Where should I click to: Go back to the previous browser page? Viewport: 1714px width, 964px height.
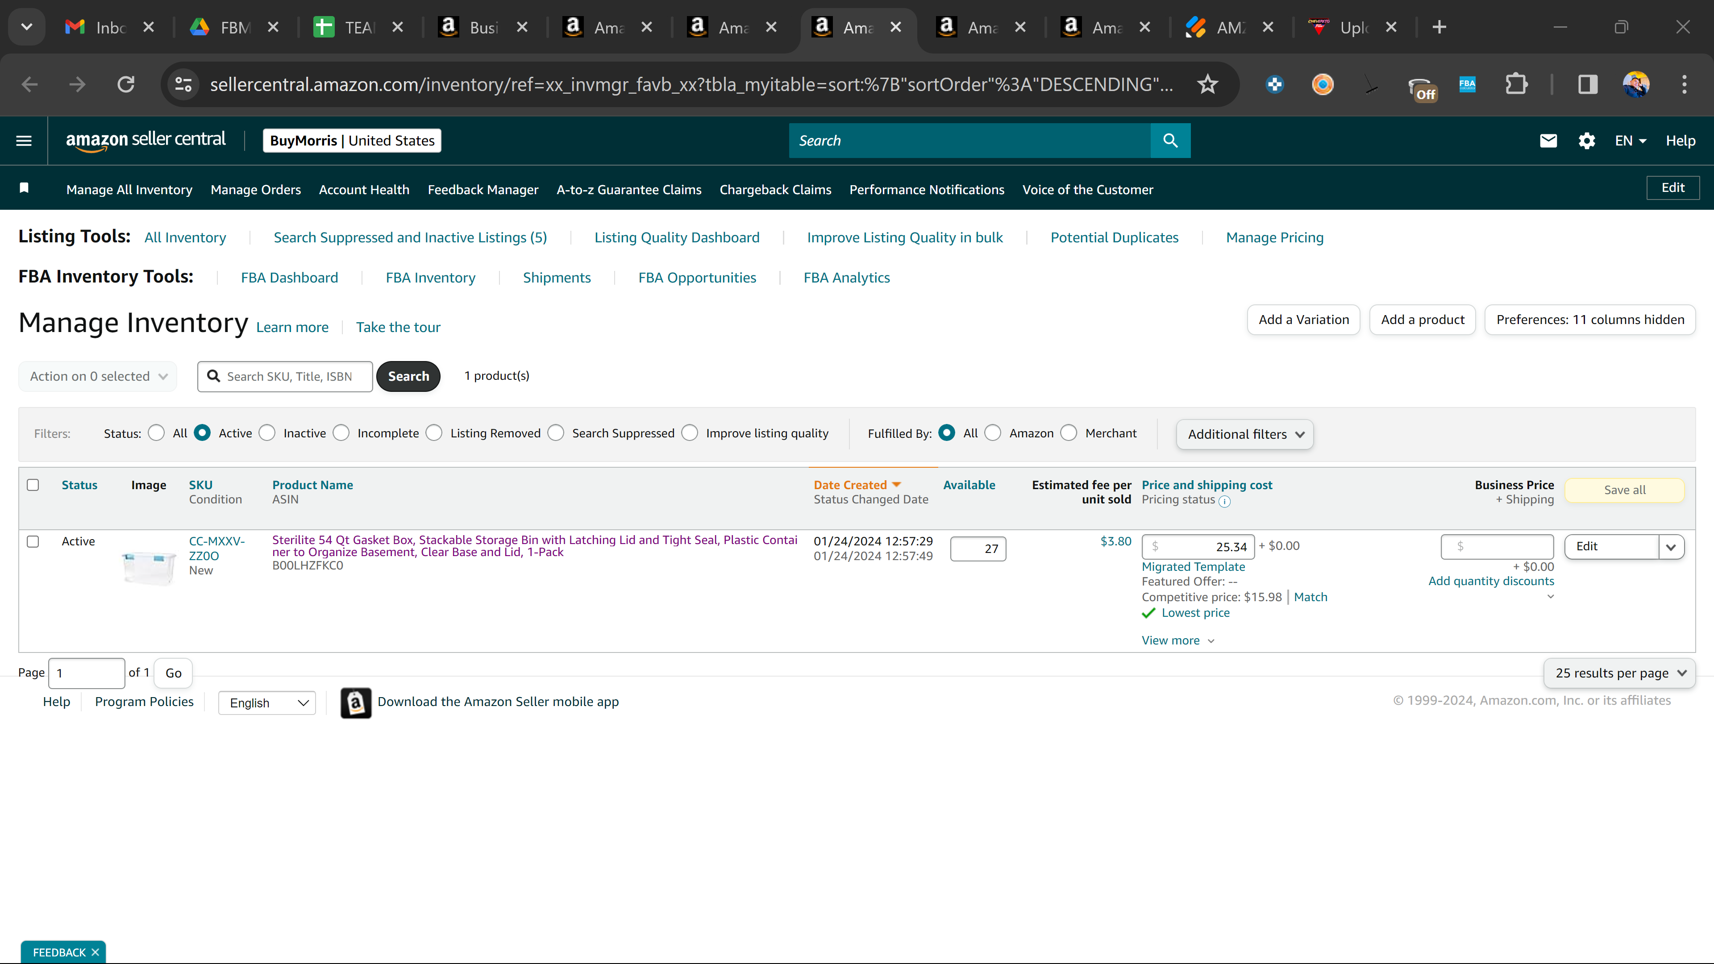[x=29, y=84]
